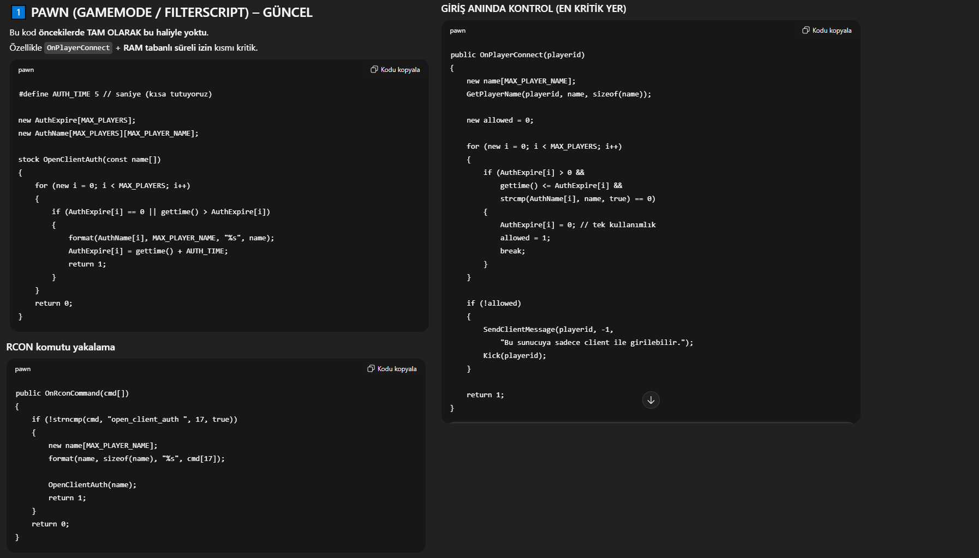
Task: Click "AuthExpire[i] = gettime() + AUTH_TIME;" line
Action: [148, 251]
